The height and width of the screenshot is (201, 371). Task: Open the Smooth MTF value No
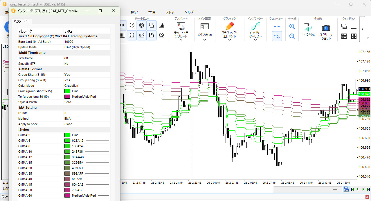click(x=87, y=64)
